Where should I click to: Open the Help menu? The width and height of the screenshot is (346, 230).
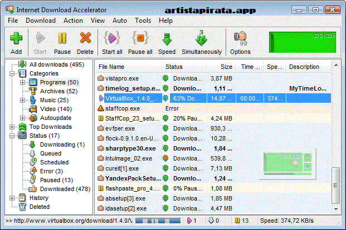tap(165, 21)
